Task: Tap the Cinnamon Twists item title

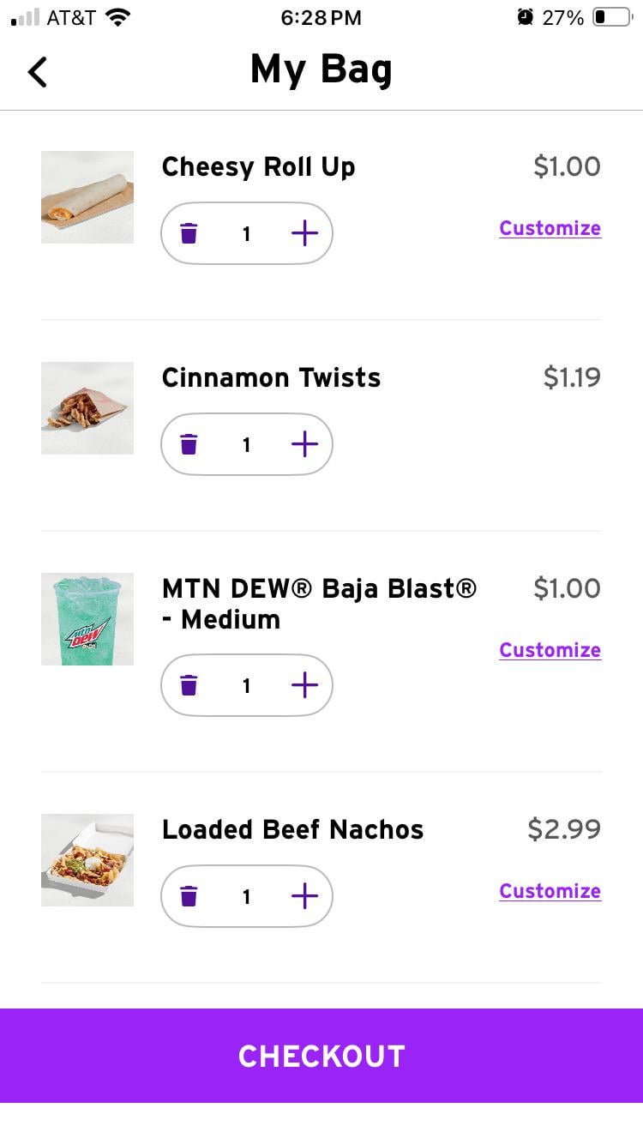Action: point(271,377)
